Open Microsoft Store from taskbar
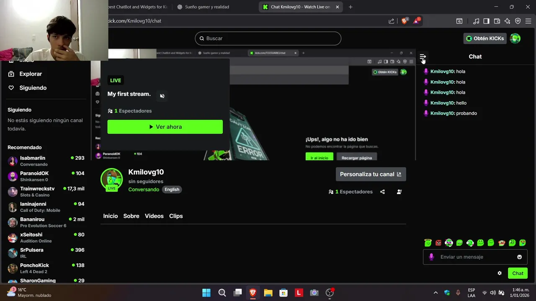 pos(283,293)
